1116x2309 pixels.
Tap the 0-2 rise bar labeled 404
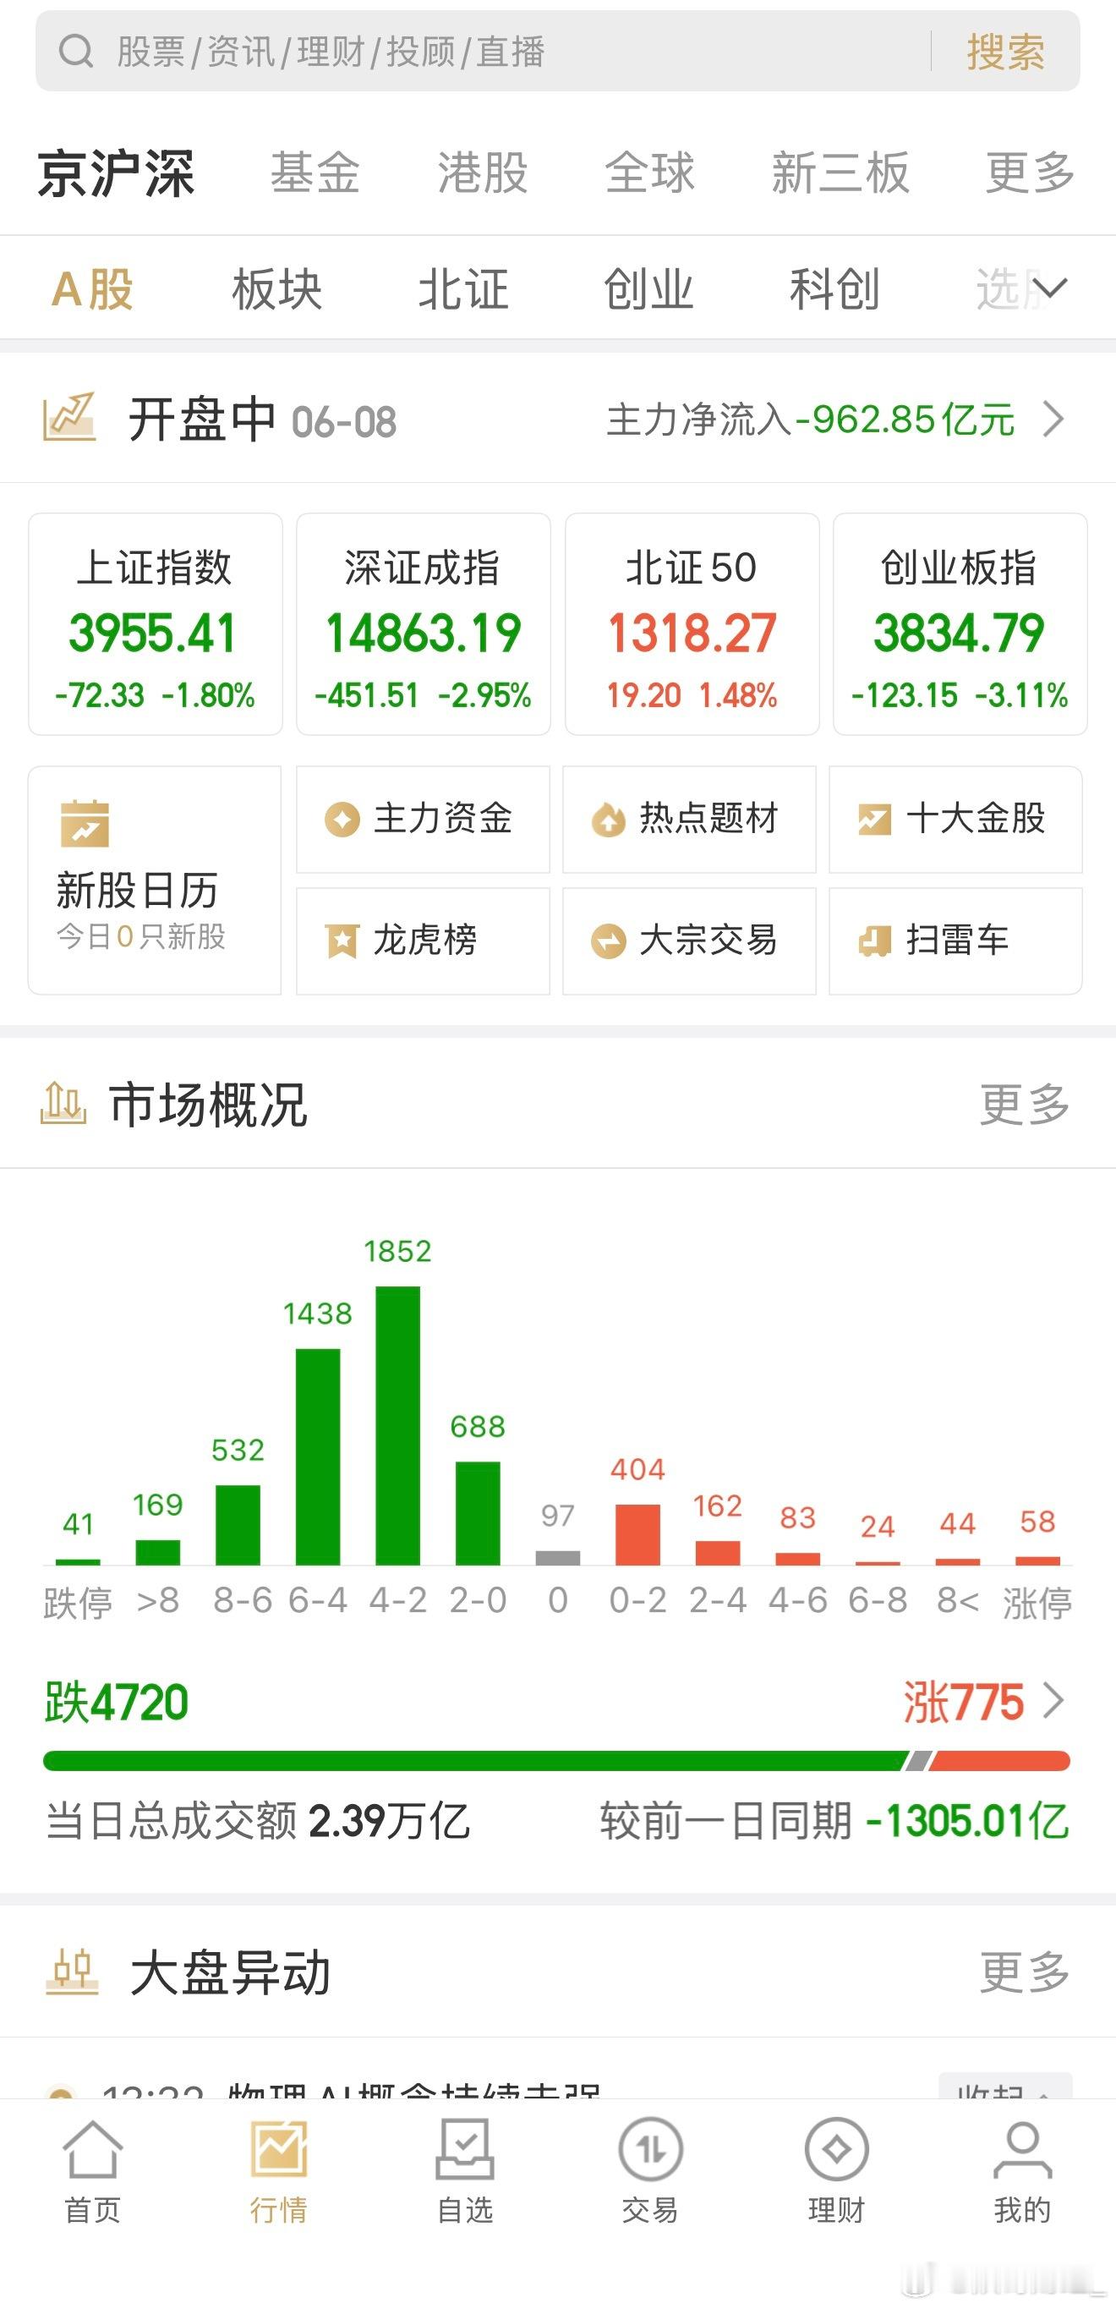click(637, 1534)
